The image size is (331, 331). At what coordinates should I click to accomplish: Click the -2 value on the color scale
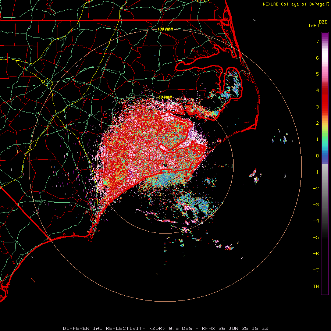316,189
